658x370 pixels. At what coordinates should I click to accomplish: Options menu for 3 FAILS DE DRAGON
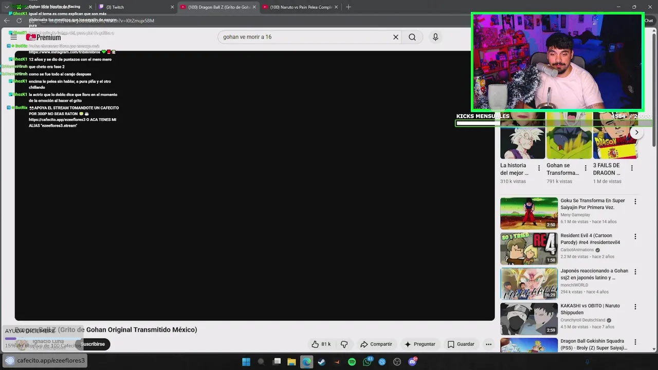pyautogui.click(x=632, y=168)
